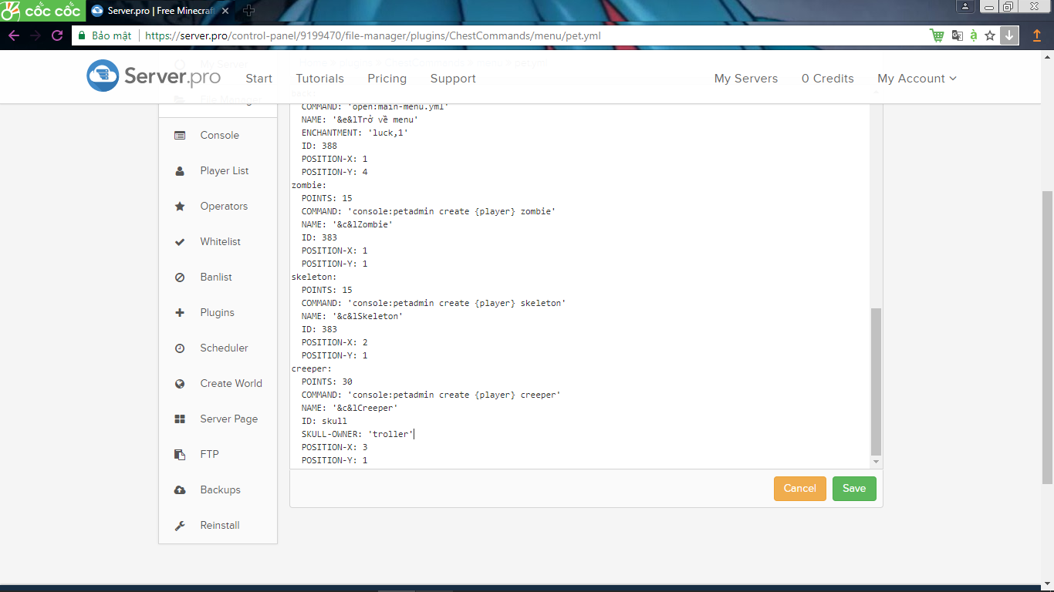This screenshot has width=1054, height=592.
Task: Click the orange upload arrow icon
Action: pyautogui.click(x=1037, y=35)
